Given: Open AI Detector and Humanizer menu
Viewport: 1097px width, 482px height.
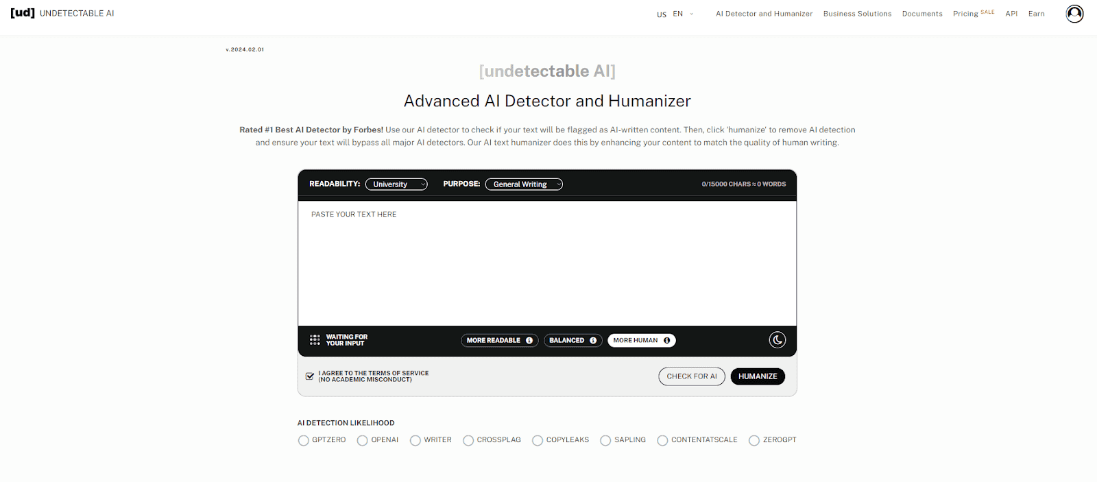Looking at the screenshot, I should pyautogui.click(x=764, y=14).
